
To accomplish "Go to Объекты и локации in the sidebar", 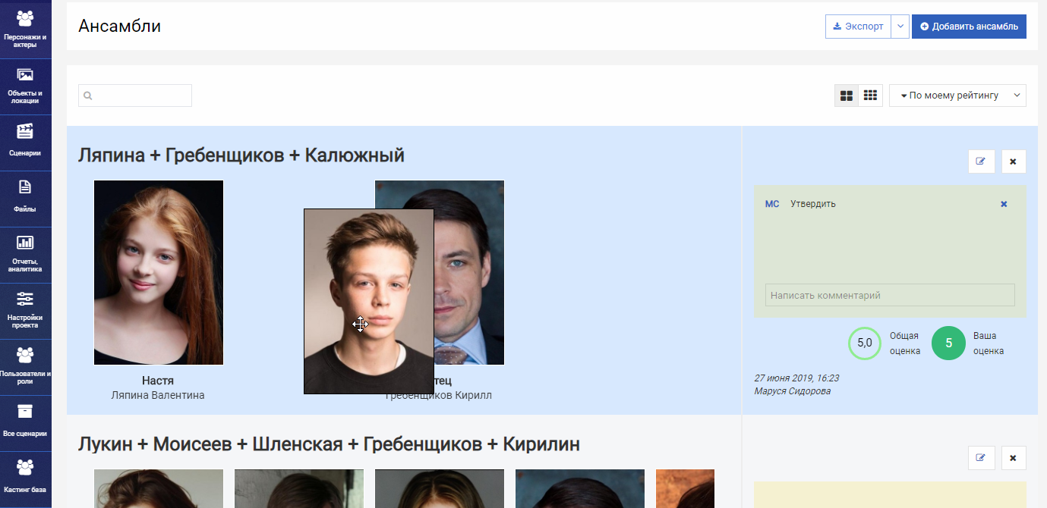I will coord(25,86).
